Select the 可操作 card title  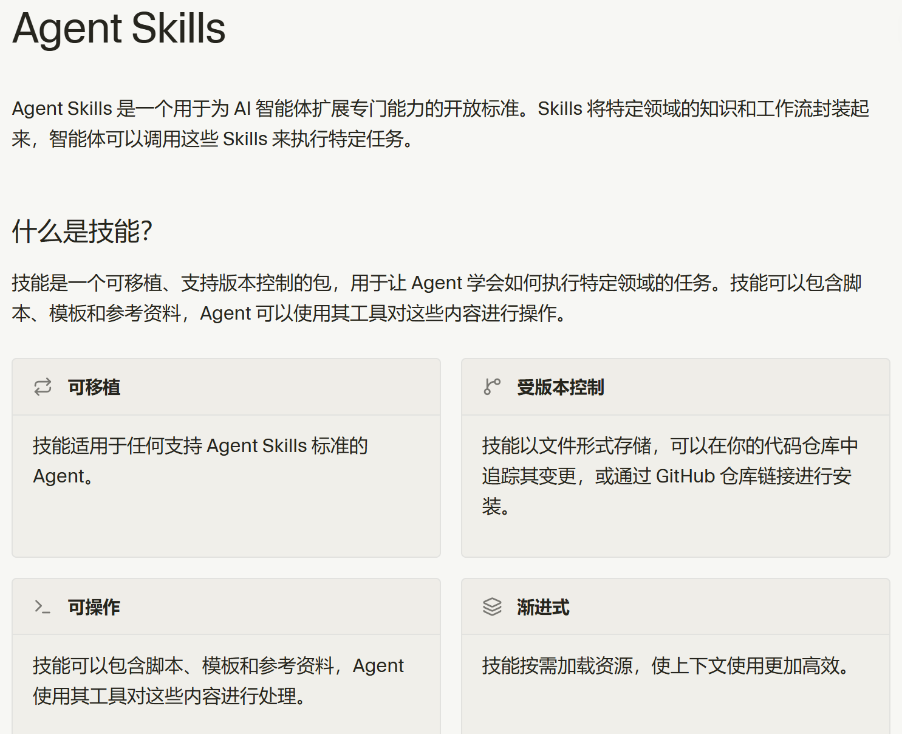point(94,607)
